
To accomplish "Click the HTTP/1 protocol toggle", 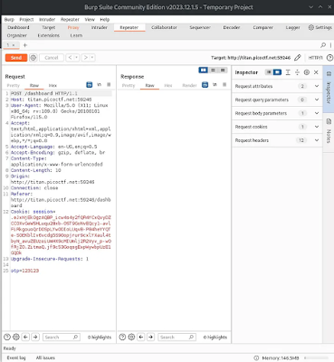I will 315,58.
